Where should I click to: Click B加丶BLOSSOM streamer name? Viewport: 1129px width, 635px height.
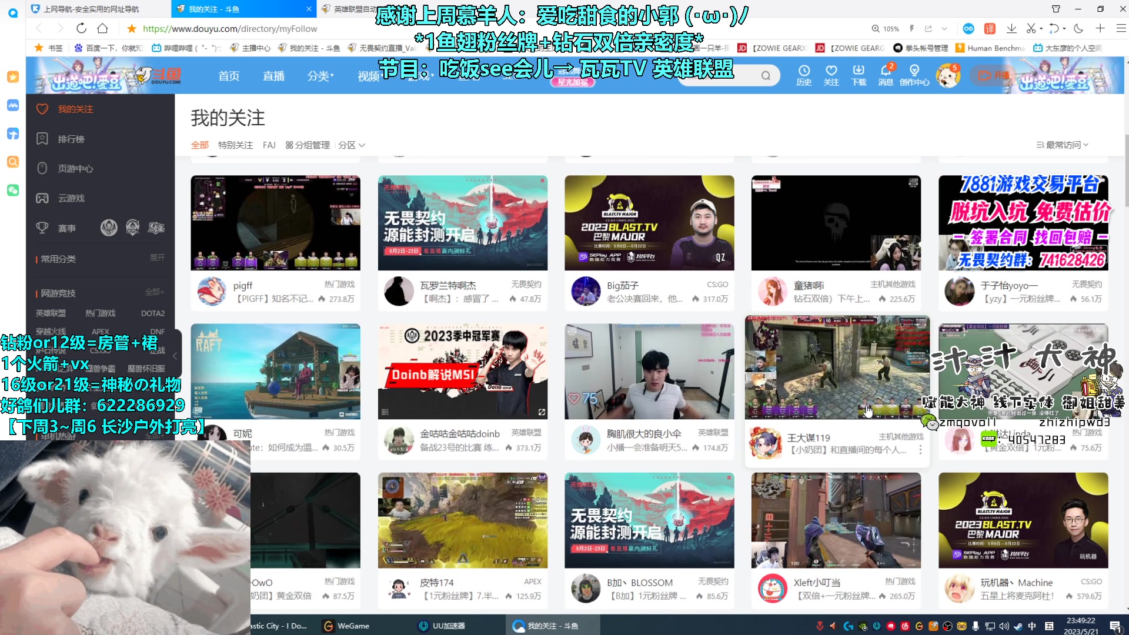640,583
